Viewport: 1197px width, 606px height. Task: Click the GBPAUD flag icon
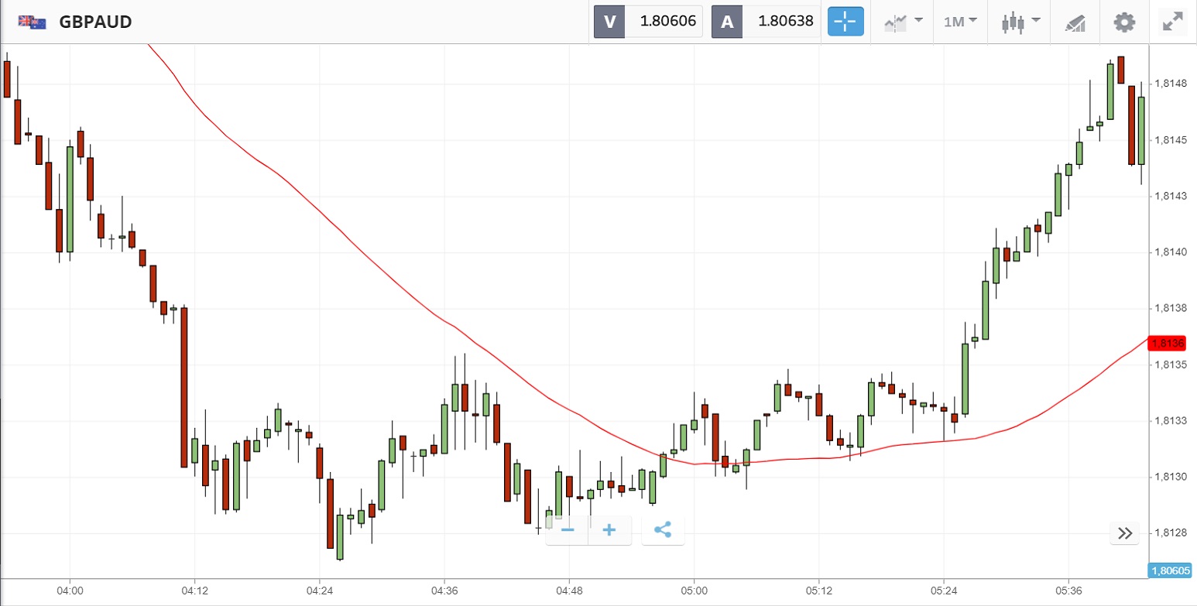32,22
